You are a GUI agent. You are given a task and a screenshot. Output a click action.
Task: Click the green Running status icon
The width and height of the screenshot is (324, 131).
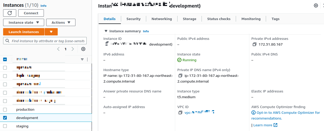tap(179, 60)
